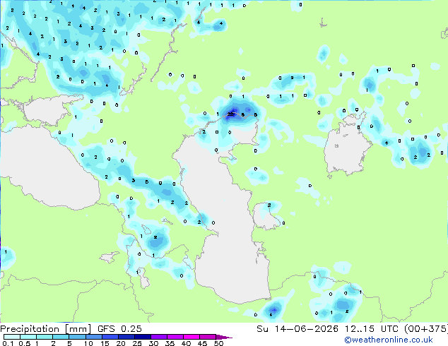Click the '0.5' legend scale label

(x=24, y=343)
